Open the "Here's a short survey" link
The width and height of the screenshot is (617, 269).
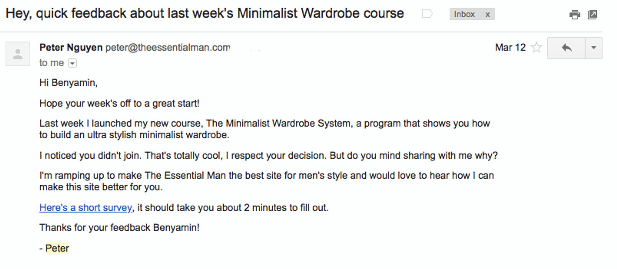(x=85, y=208)
